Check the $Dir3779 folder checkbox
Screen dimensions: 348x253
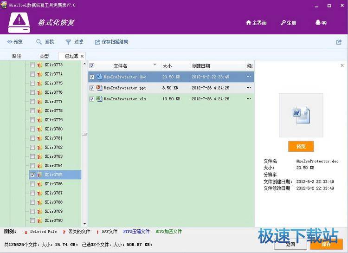(x=32, y=120)
